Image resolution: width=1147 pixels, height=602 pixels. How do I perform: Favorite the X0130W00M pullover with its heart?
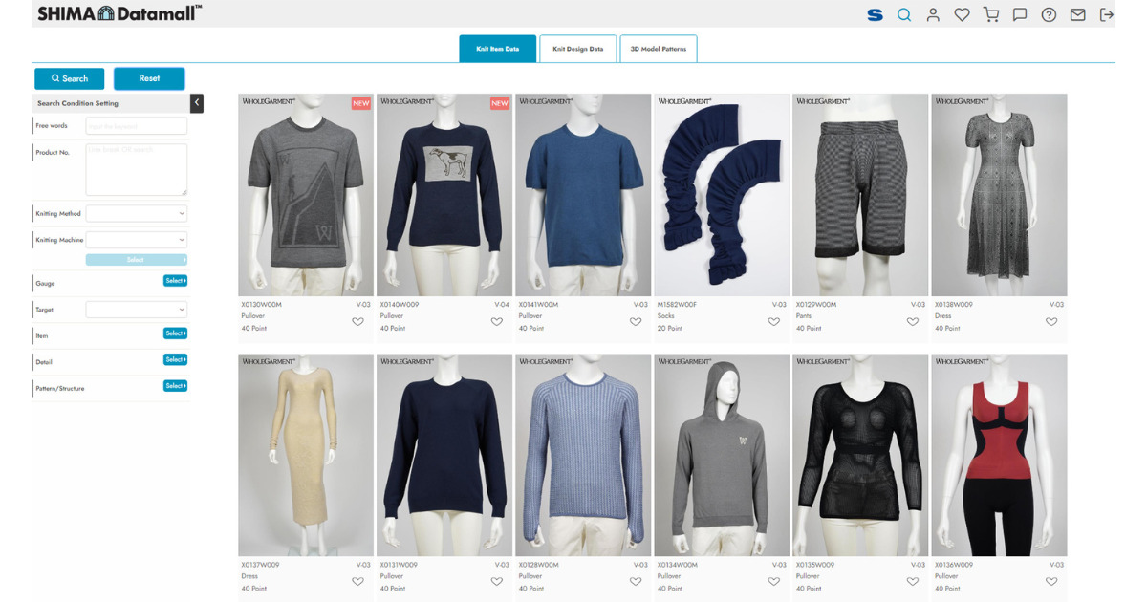point(357,322)
